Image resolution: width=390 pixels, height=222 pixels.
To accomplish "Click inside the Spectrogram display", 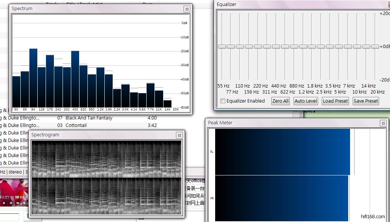I will point(106,178).
